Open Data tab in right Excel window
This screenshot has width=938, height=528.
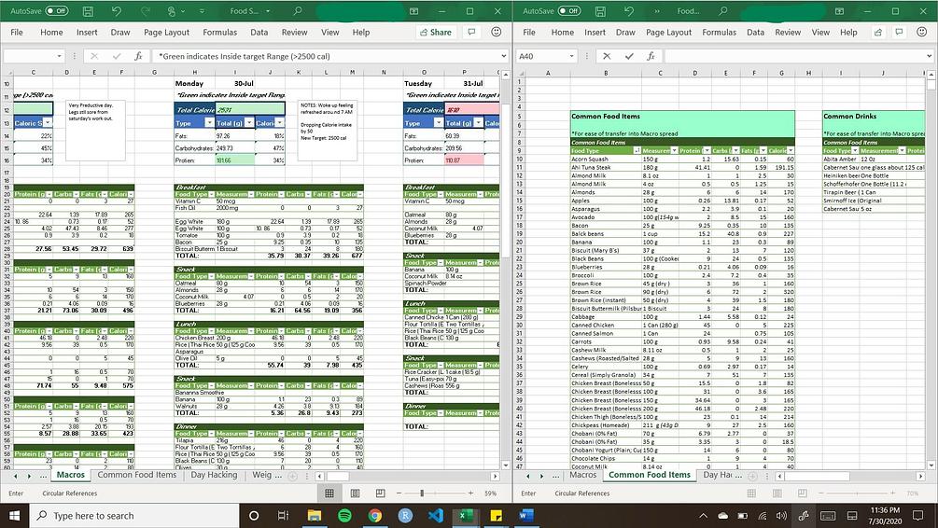756,33
